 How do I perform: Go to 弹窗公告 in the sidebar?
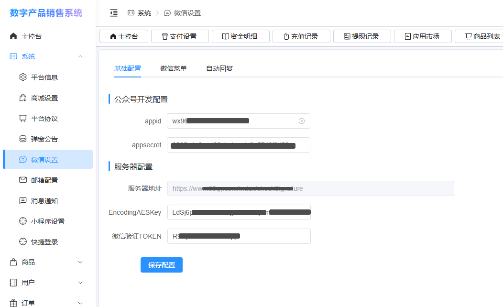[x=44, y=139]
